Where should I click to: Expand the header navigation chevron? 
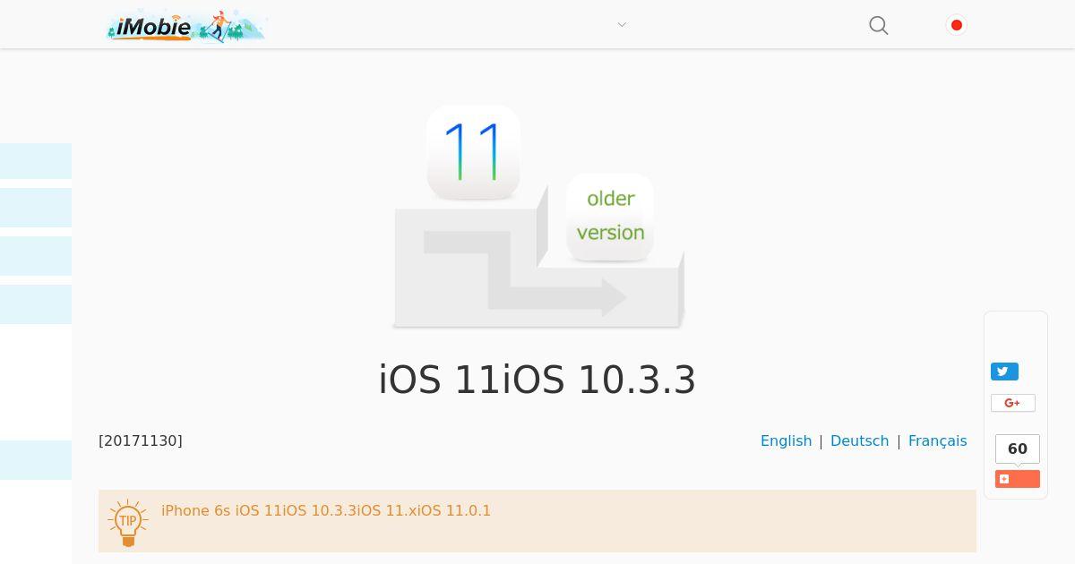pos(622,25)
